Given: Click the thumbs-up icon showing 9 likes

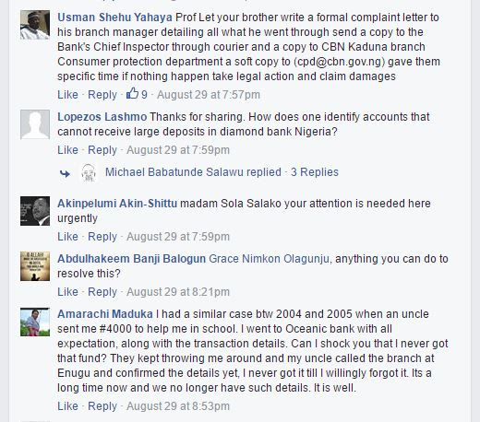Looking at the screenshot, I should click(x=132, y=93).
